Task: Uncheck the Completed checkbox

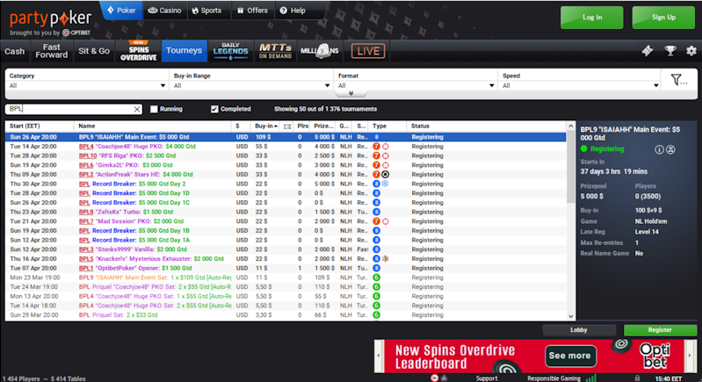Action: 214,109
